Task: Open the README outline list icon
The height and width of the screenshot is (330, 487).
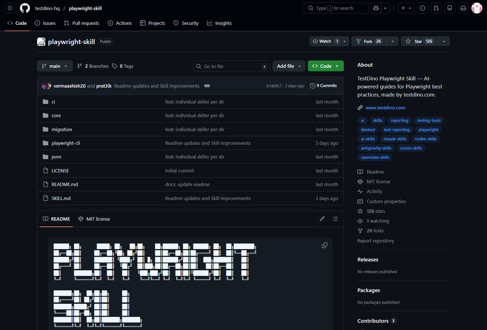Action: pyautogui.click(x=335, y=219)
